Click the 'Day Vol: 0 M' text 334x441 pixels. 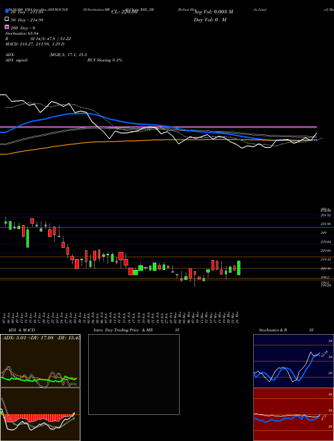click(210, 19)
